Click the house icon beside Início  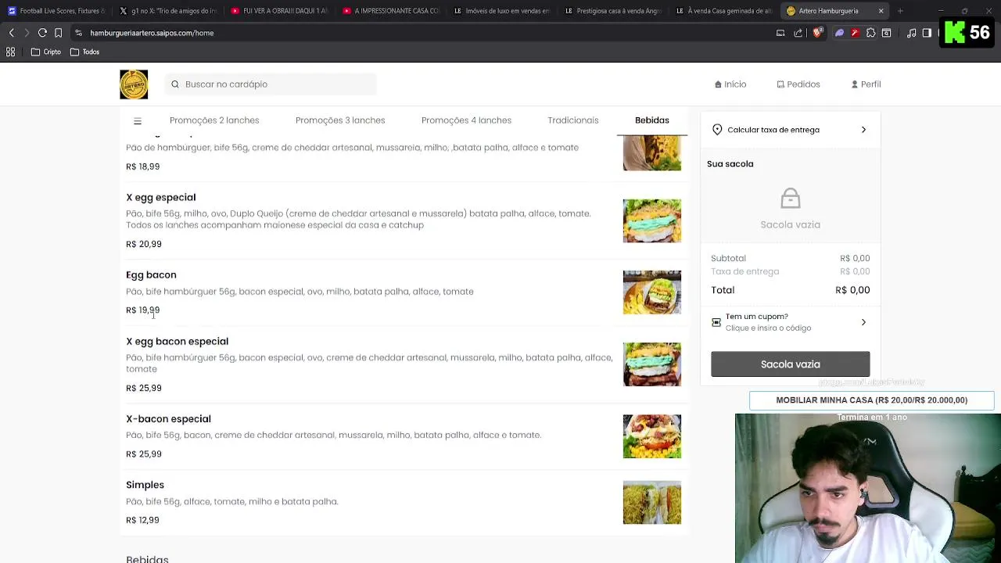click(718, 84)
